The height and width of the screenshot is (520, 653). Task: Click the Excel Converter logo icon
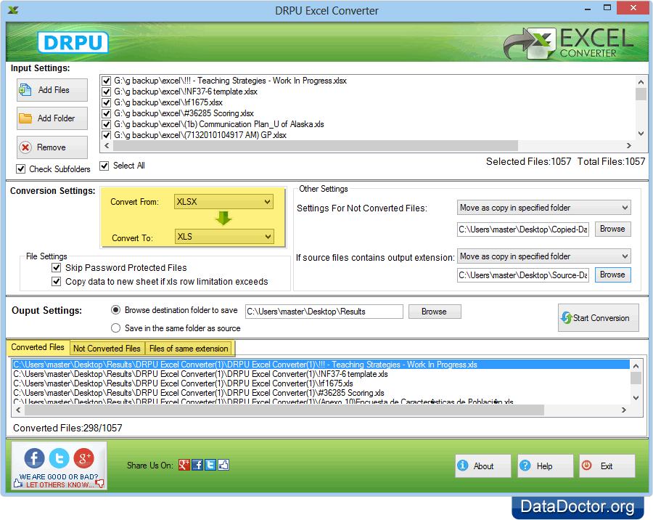pyautogui.click(x=530, y=44)
